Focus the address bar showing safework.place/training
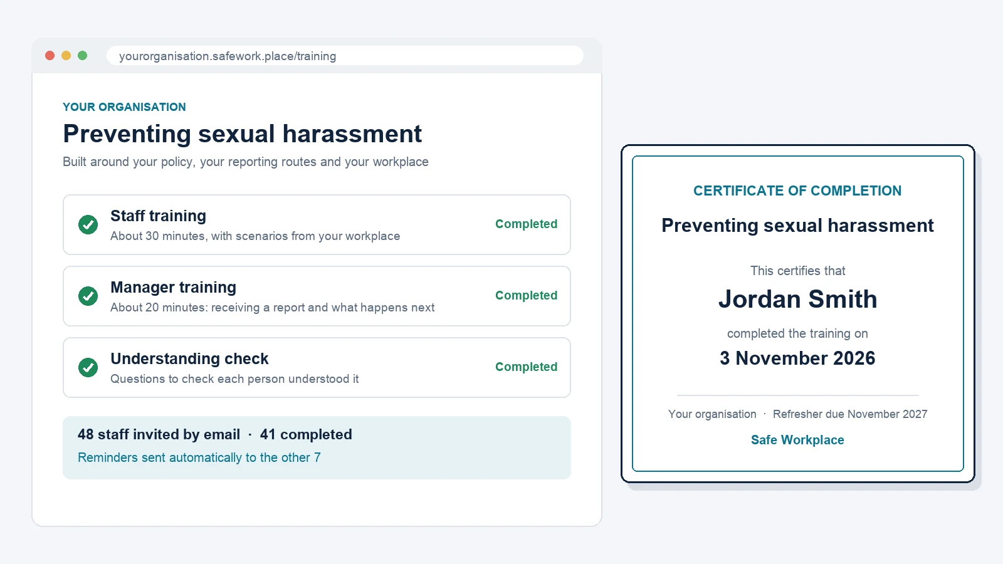Image resolution: width=1003 pixels, height=564 pixels. tap(345, 56)
